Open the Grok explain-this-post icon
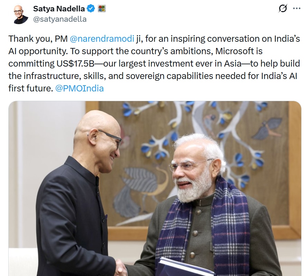The width and height of the screenshot is (304, 276). tap(283, 9)
